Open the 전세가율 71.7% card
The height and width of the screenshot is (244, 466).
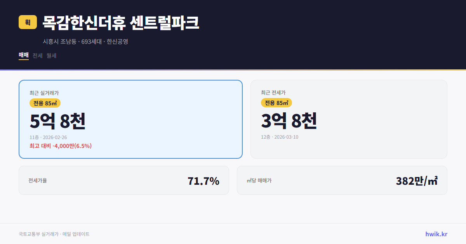click(123, 180)
